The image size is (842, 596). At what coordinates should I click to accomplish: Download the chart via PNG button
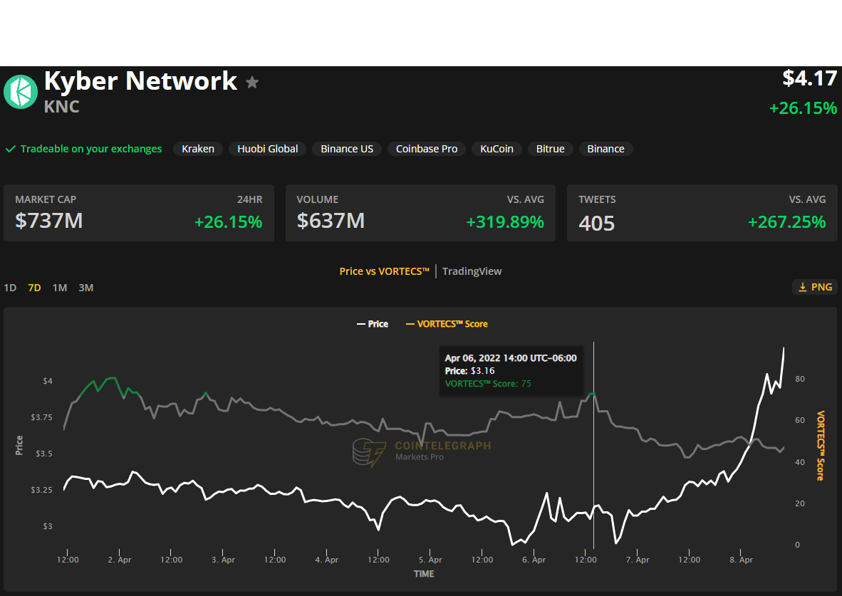coord(815,287)
